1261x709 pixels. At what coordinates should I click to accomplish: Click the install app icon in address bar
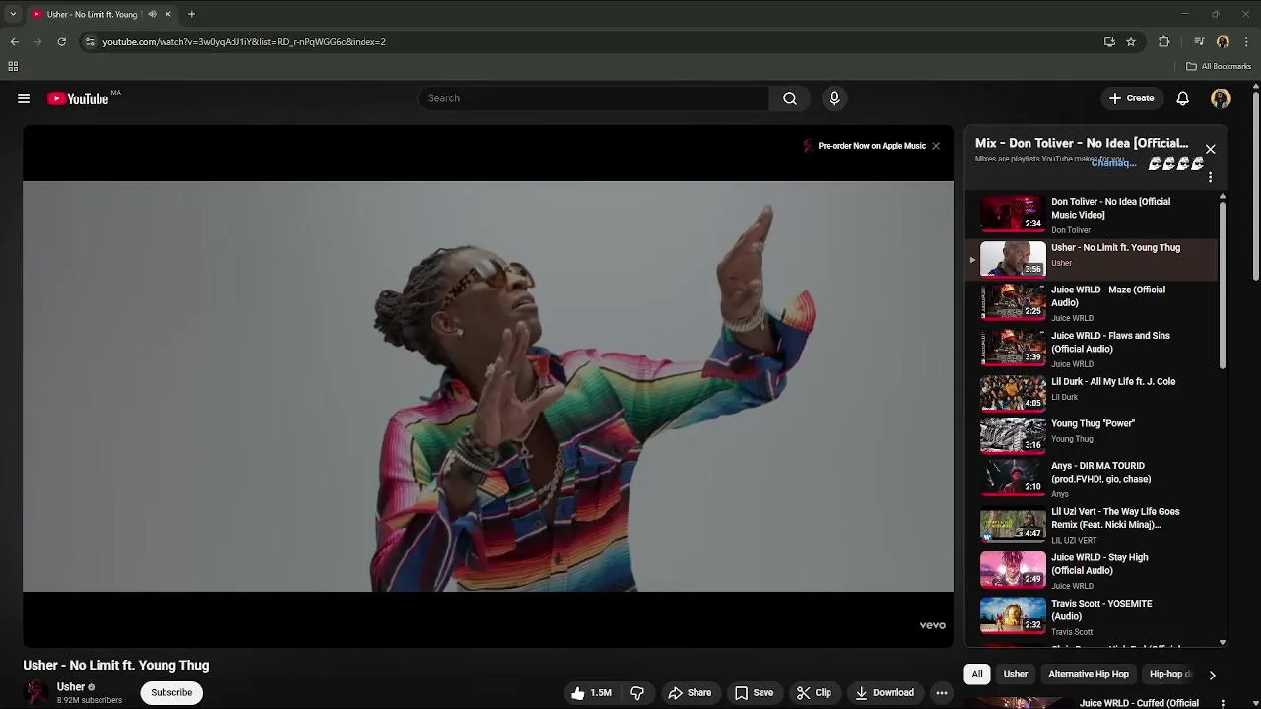point(1109,41)
